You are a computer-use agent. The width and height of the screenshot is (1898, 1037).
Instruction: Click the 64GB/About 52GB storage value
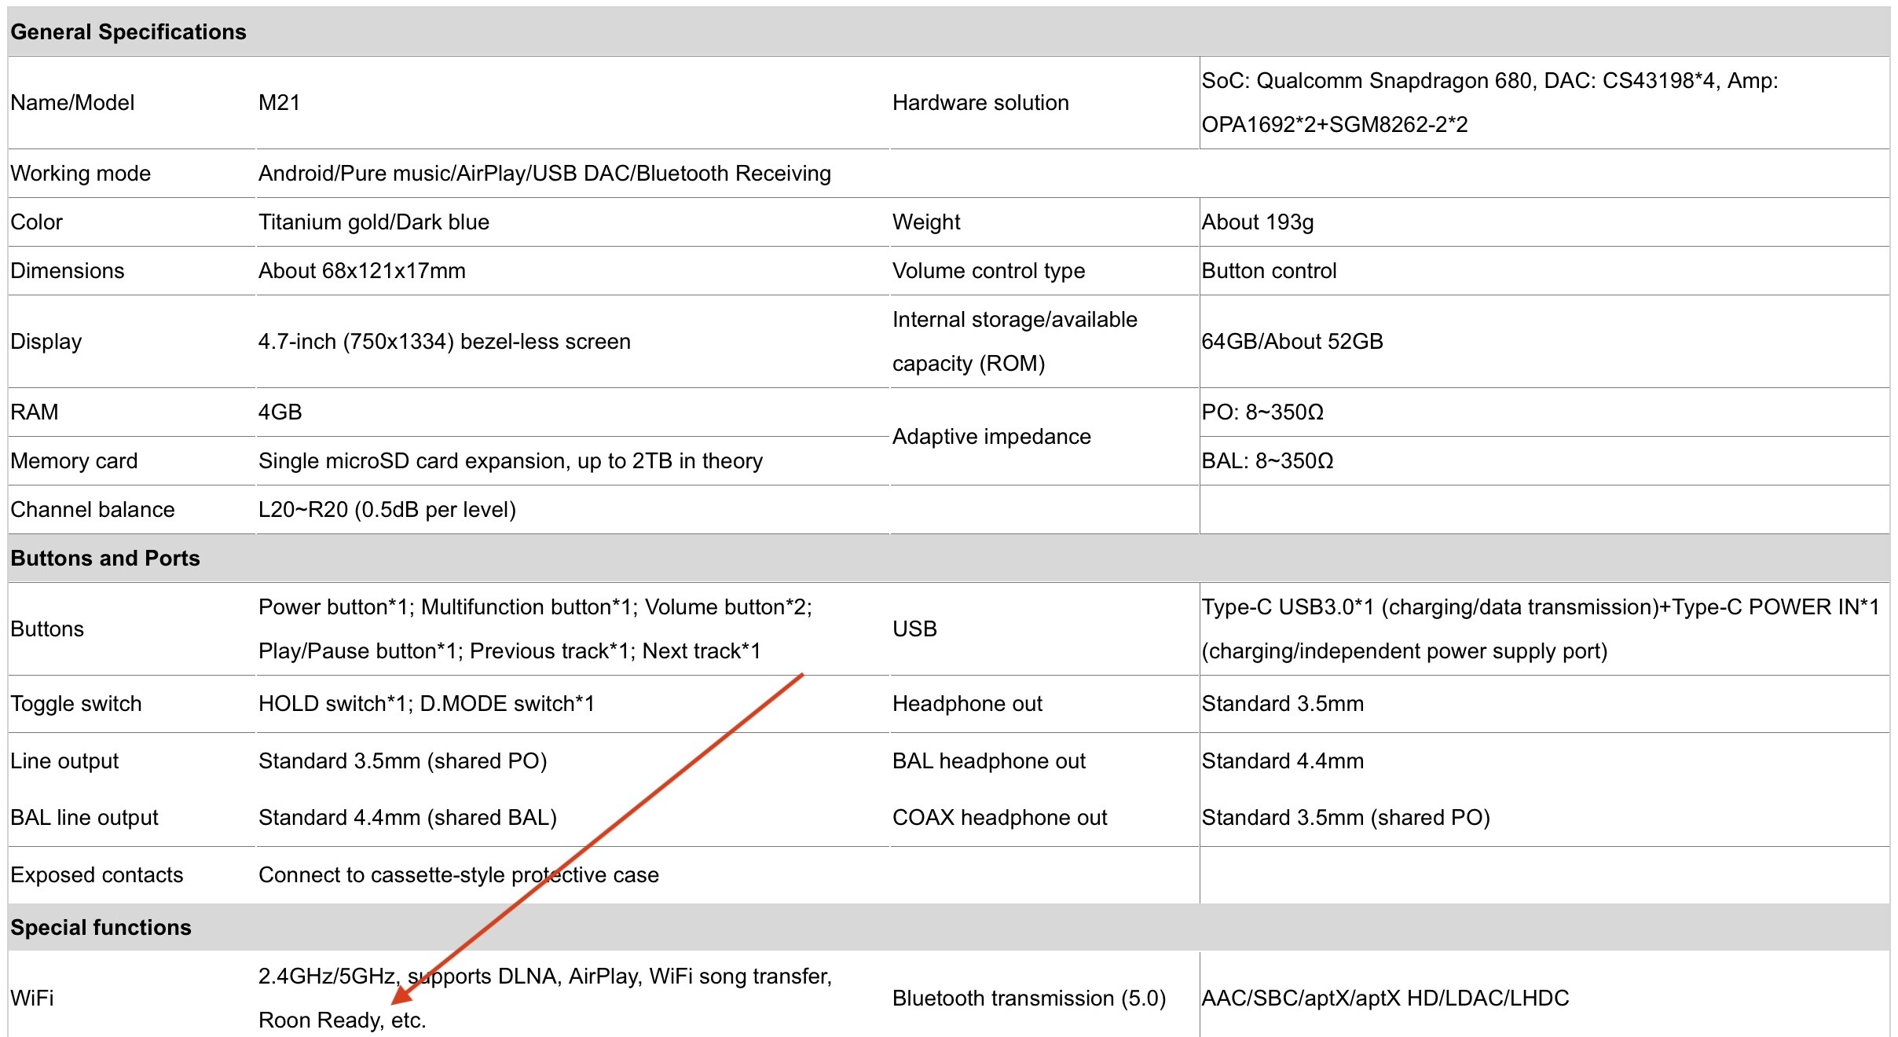pos(1292,342)
